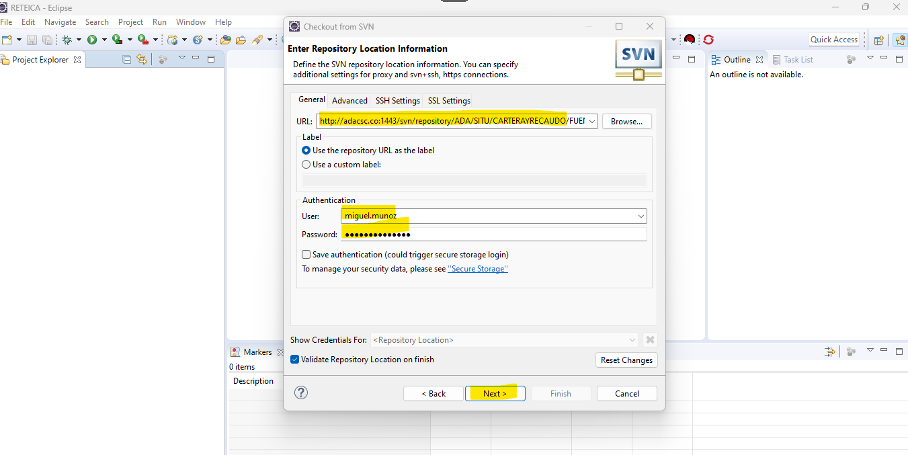Open the "Secure Storage" link
The width and height of the screenshot is (908, 455).
coord(477,269)
